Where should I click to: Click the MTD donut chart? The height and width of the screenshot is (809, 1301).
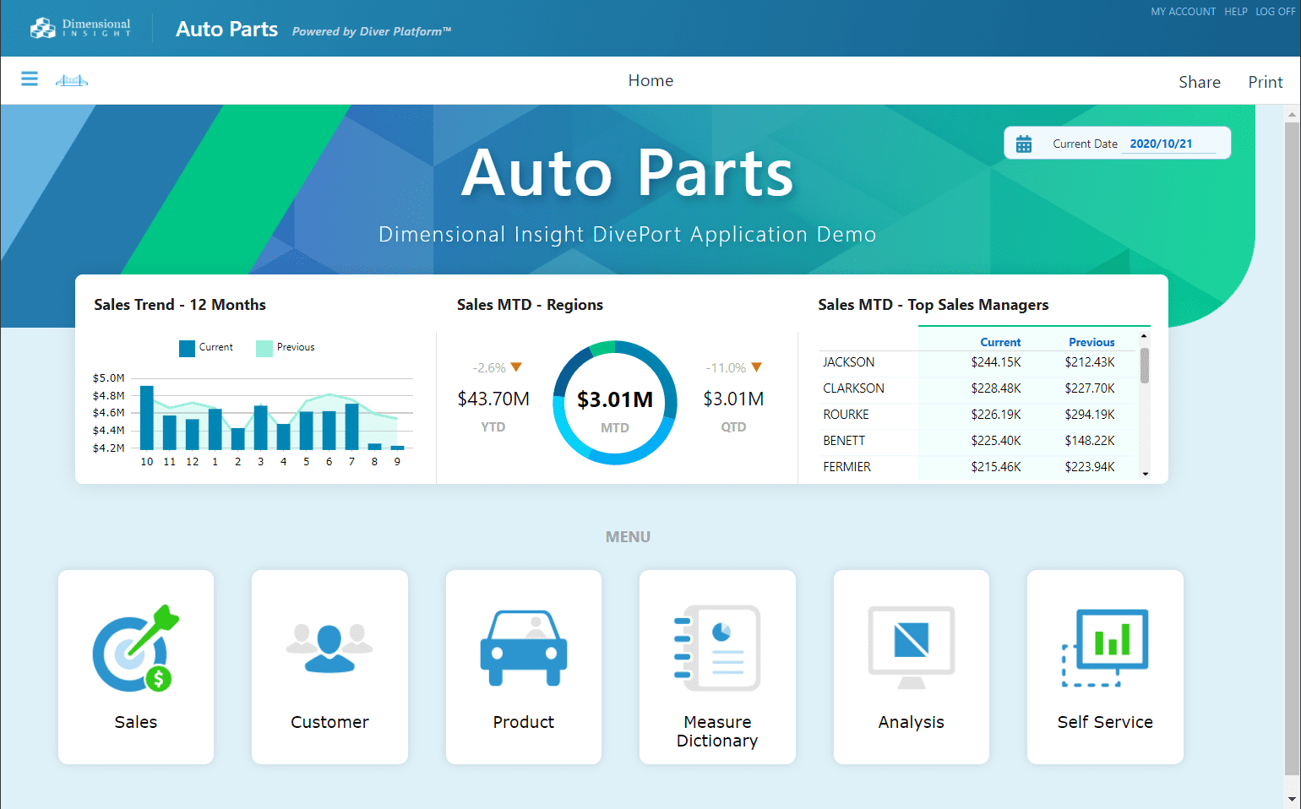click(x=615, y=403)
